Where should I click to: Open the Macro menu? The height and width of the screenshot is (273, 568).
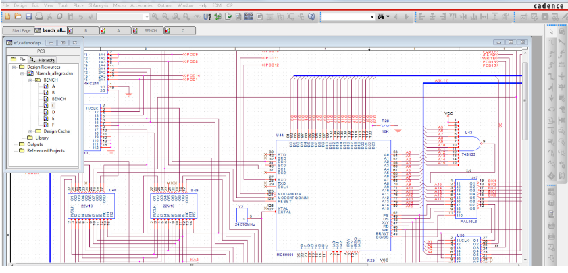point(119,6)
